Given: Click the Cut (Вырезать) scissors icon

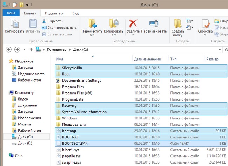Looking at the screenshot, I should point(44,21).
